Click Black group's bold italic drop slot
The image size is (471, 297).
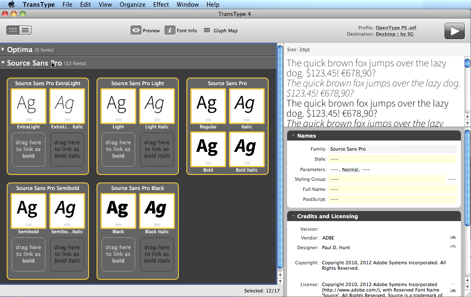point(157,254)
